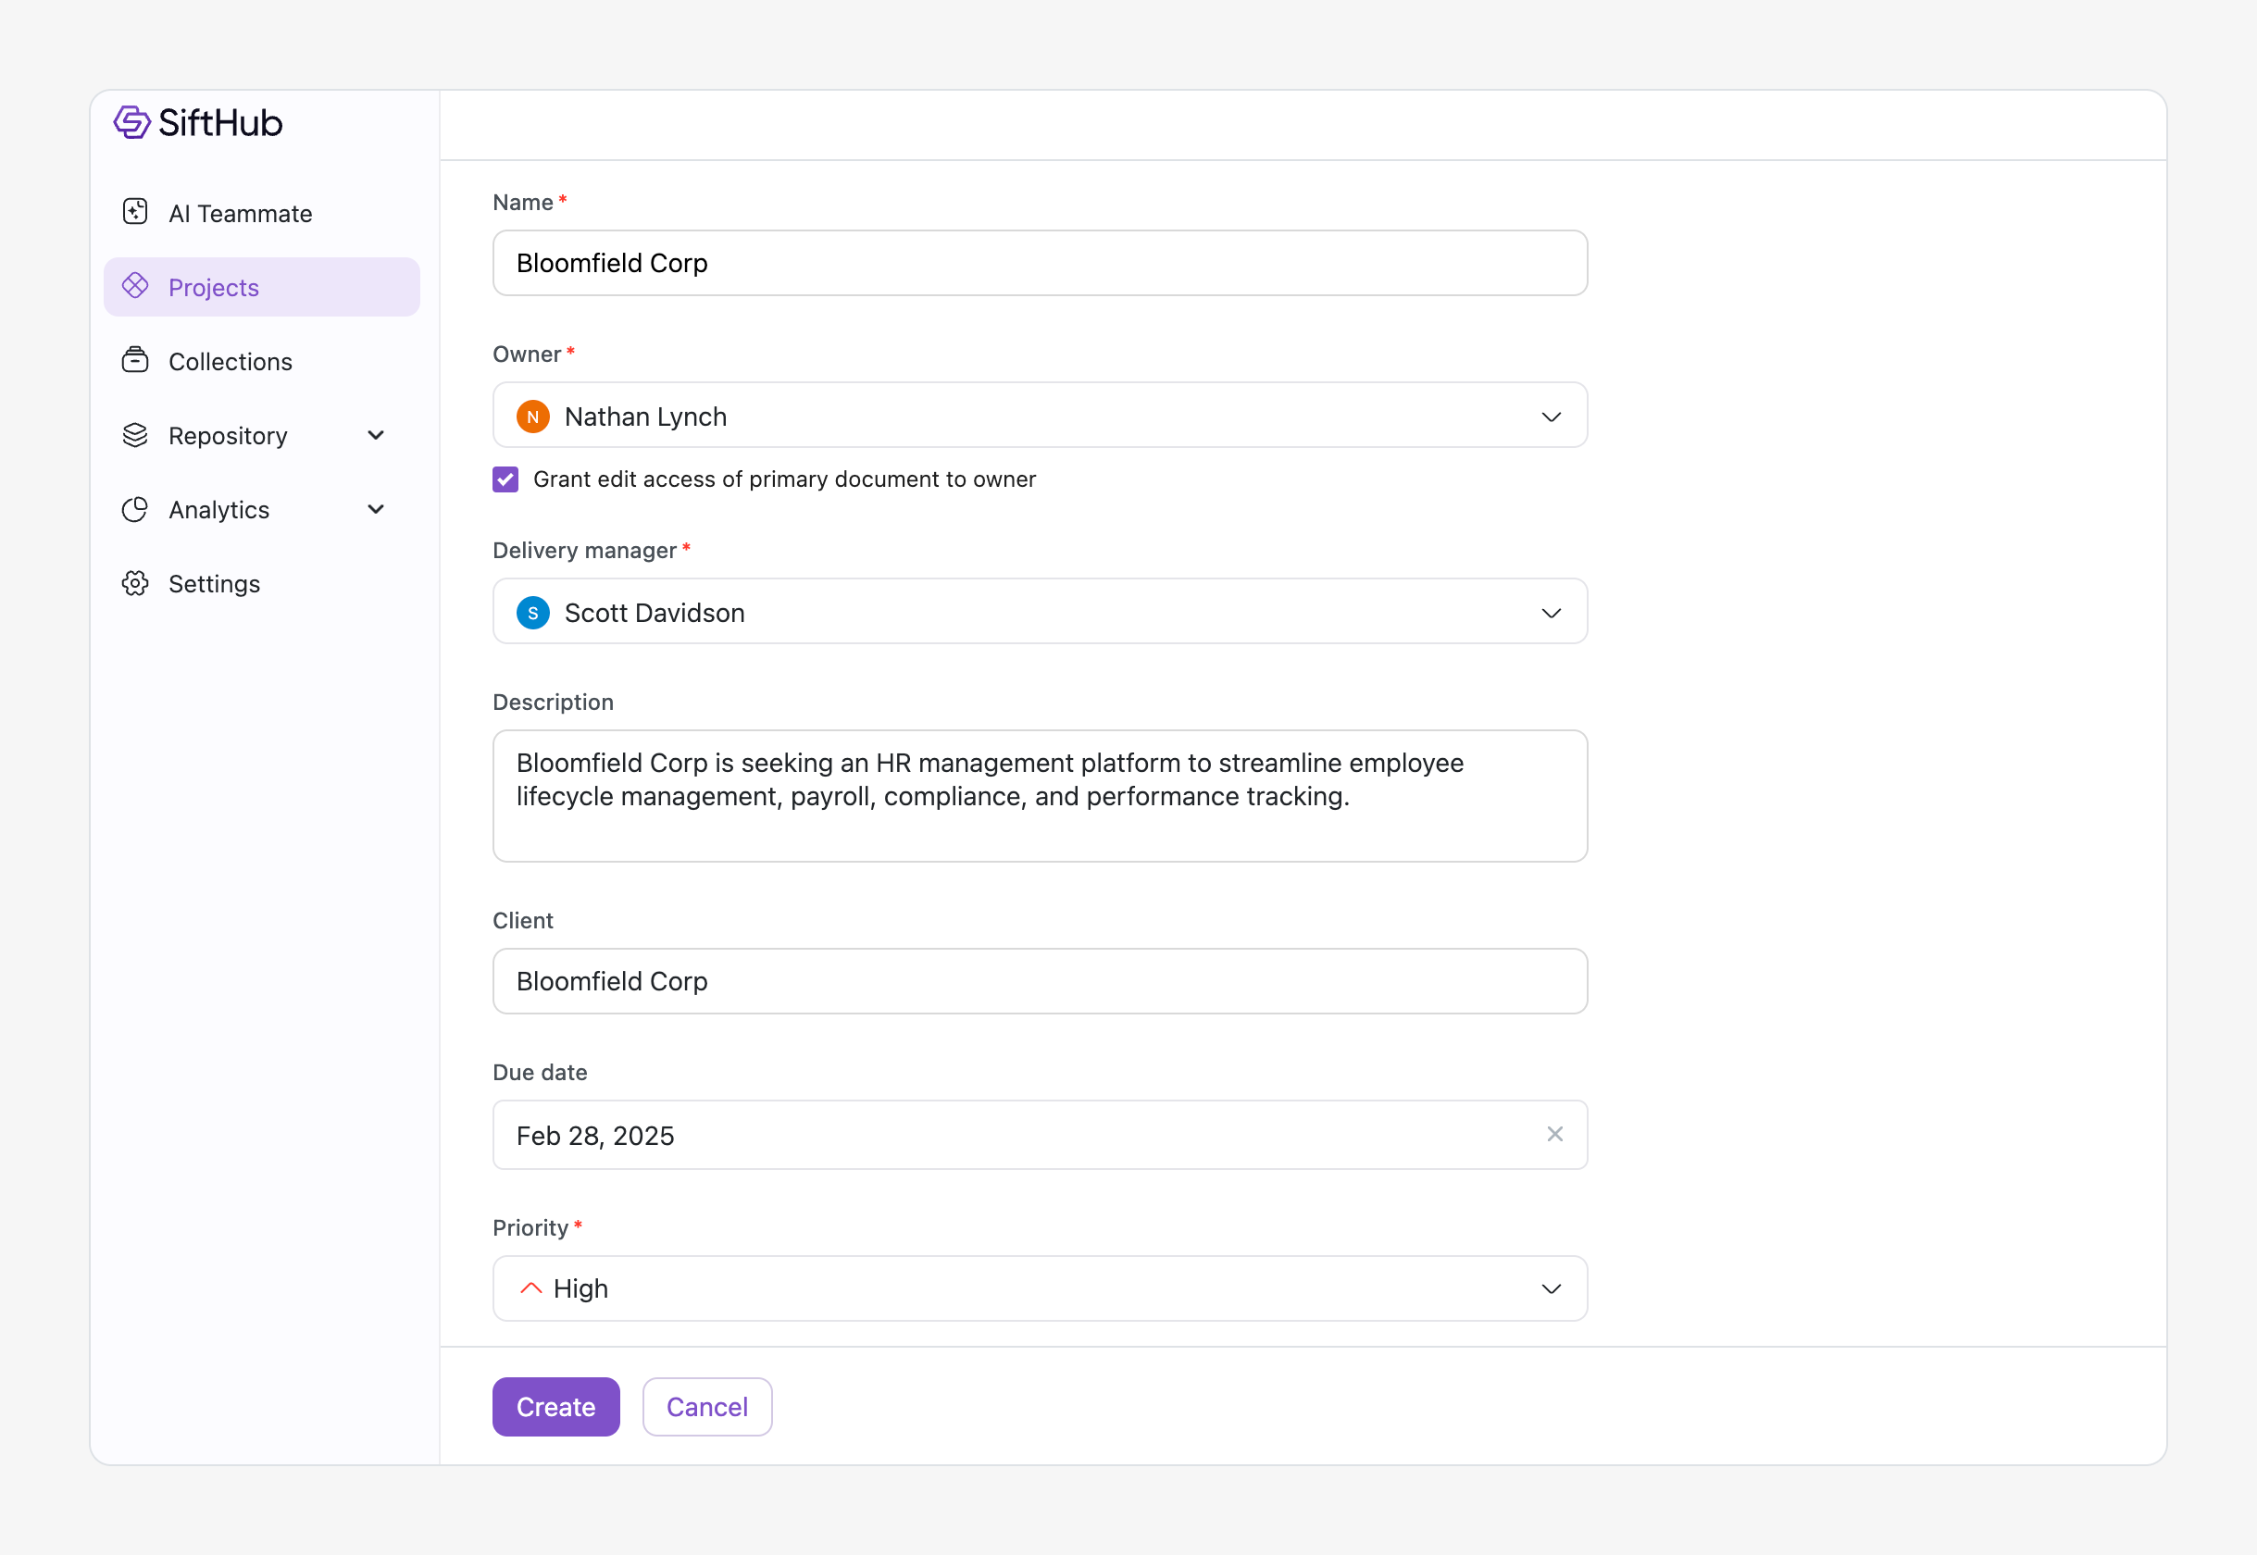Click the Cancel button
The image size is (2257, 1555).
[x=706, y=1407]
